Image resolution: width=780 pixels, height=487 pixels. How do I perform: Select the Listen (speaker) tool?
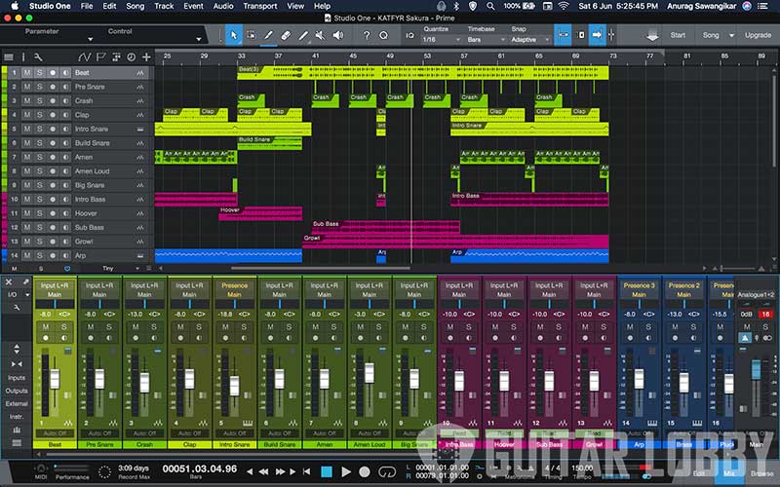click(337, 35)
